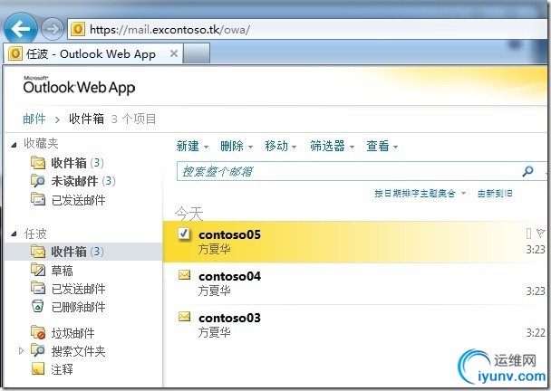The height and width of the screenshot is (391, 551).
Task: Collapse the 收藏夹 favorites section
Action: point(14,145)
